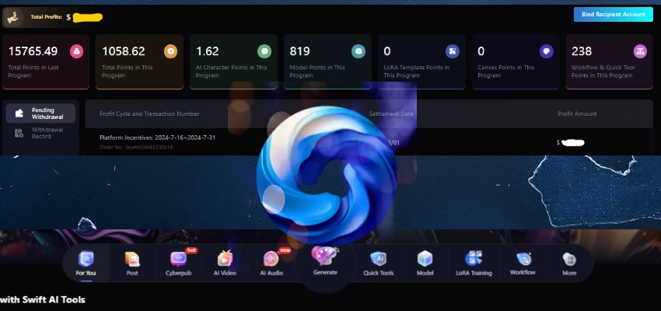661x311 pixels.
Task: Click the Settlement Date column header
Action: coord(391,114)
